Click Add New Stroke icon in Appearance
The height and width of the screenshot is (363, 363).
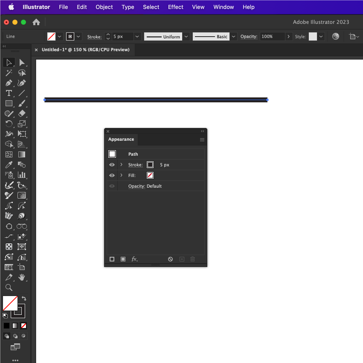click(x=112, y=259)
